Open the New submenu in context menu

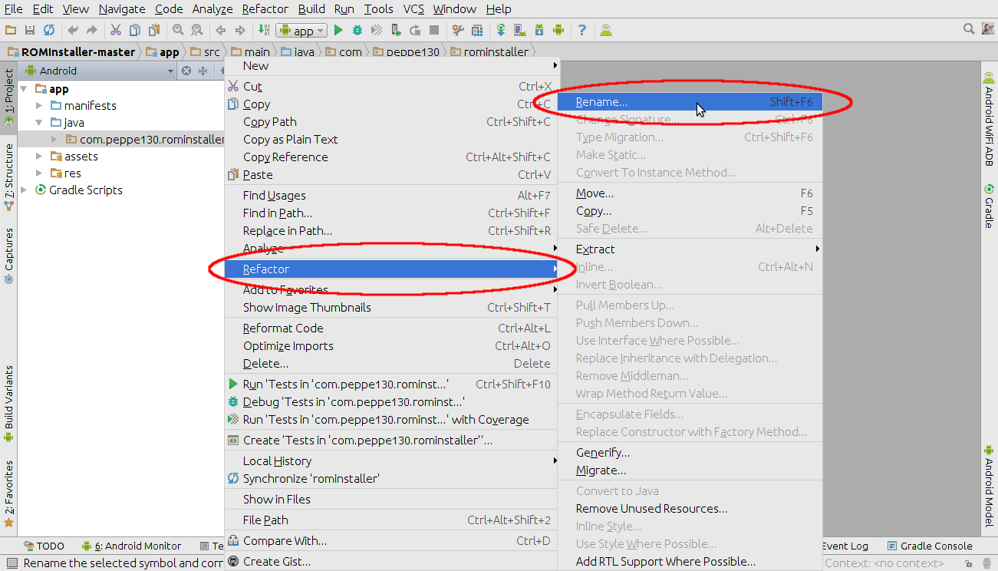tap(390, 66)
